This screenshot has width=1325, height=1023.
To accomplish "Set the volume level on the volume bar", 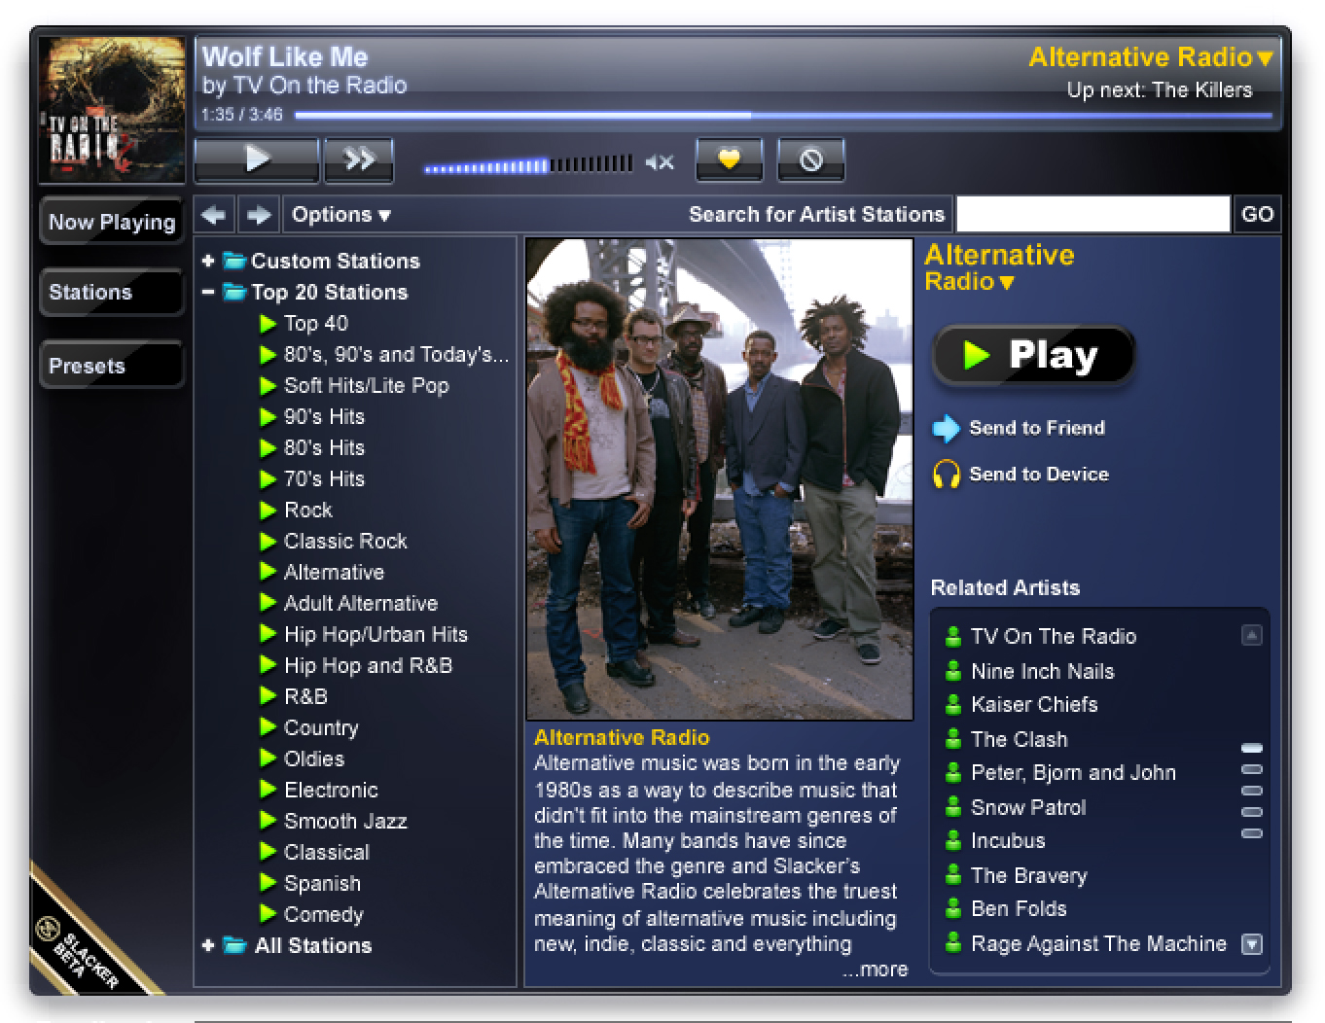I will 527,164.
